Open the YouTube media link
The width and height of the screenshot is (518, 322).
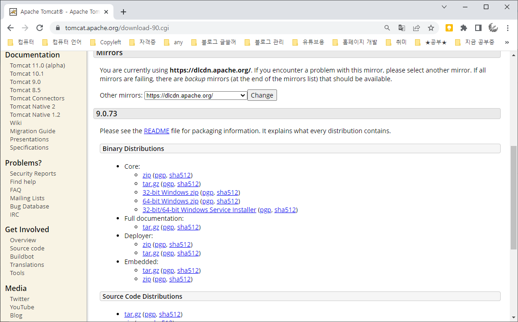point(22,307)
